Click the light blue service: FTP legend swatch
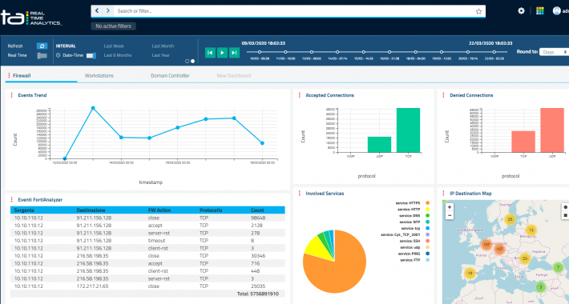This screenshot has height=304, width=569. coord(427,260)
